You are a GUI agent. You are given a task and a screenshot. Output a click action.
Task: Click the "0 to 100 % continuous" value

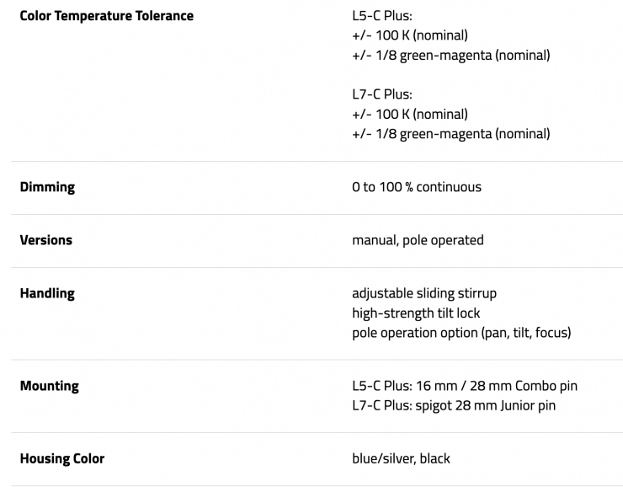tap(417, 187)
